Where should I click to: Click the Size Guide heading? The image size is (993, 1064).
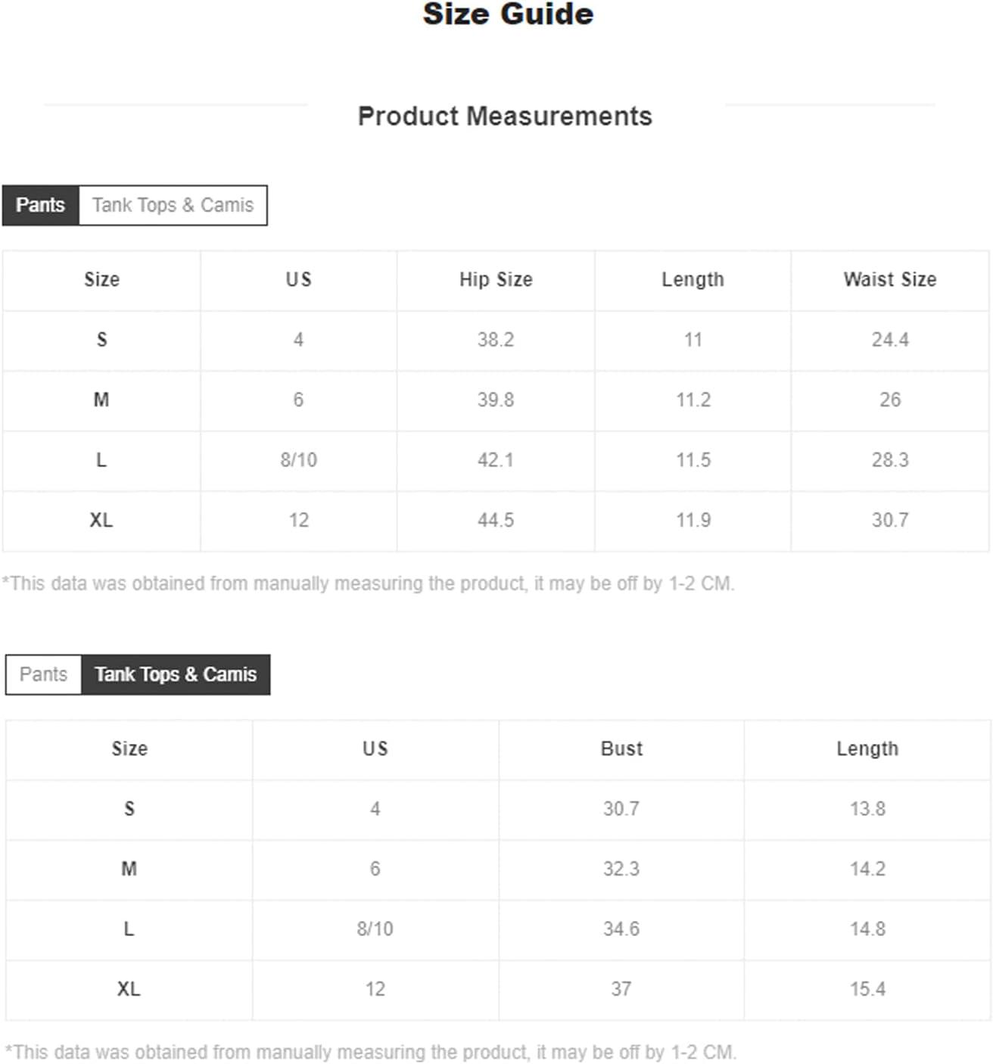point(508,14)
